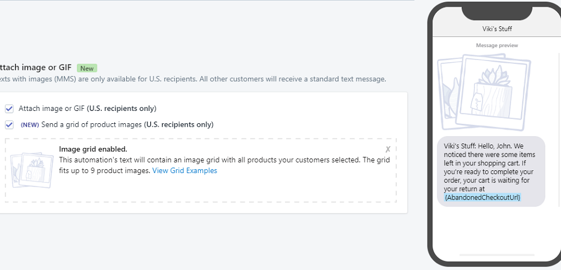The image size is (561, 270).
Task: Toggle the Send a grid of product images checkbox
Action: (x=9, y=124)
